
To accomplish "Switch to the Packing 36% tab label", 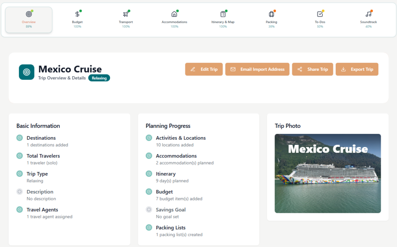I will coord(271,24).
